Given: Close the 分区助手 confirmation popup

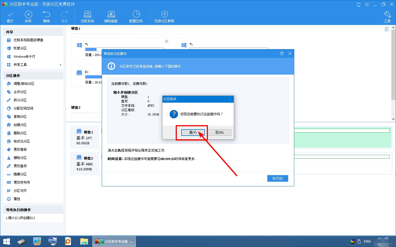Looking at the screenshot, I should pos(230,99).
